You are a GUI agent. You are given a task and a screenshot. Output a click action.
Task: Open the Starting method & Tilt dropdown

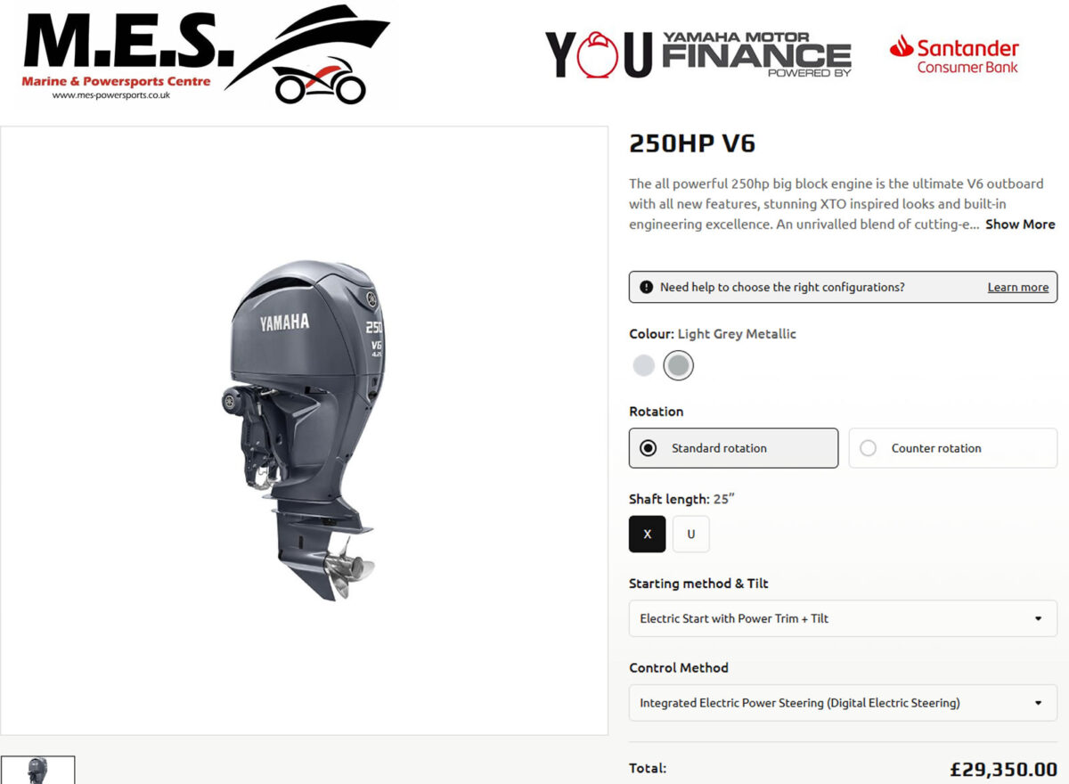843,618
